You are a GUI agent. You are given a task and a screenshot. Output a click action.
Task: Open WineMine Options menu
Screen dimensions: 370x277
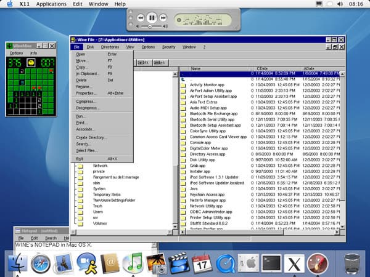pos(16,53)
